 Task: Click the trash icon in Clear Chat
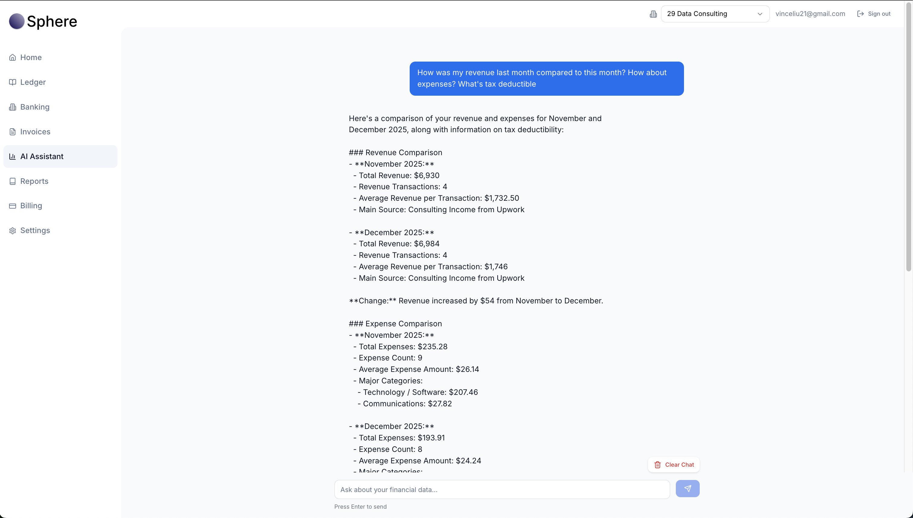(x=657, y=465)
